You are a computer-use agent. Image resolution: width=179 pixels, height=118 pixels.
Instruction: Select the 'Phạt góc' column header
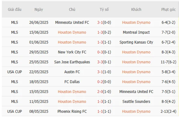[168, 9]
